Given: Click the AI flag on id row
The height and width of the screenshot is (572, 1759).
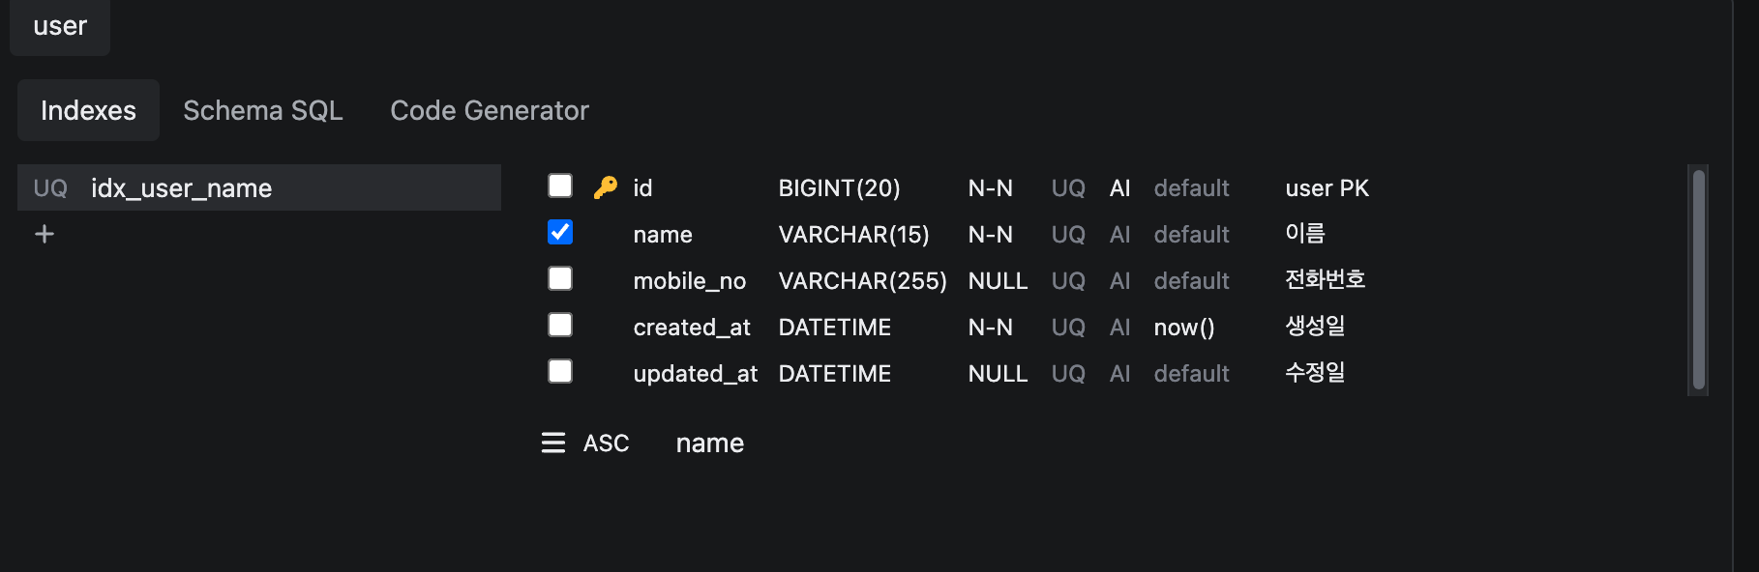Looking at the screenshot, I should [x=1119, y=188].
